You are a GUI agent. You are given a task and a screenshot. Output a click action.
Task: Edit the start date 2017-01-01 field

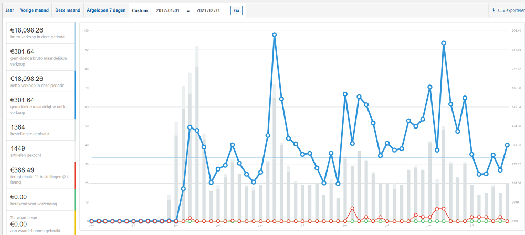[168, 10]
